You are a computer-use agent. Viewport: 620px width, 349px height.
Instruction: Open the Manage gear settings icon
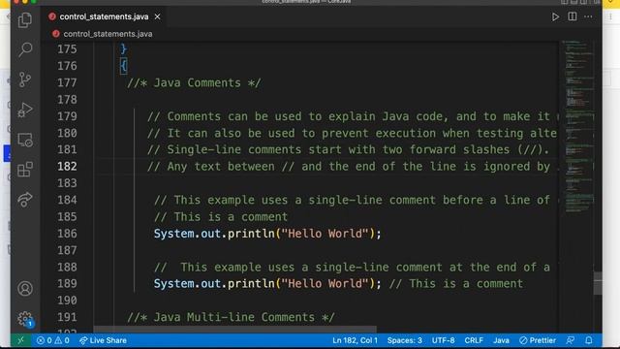[x=25, y=319]
